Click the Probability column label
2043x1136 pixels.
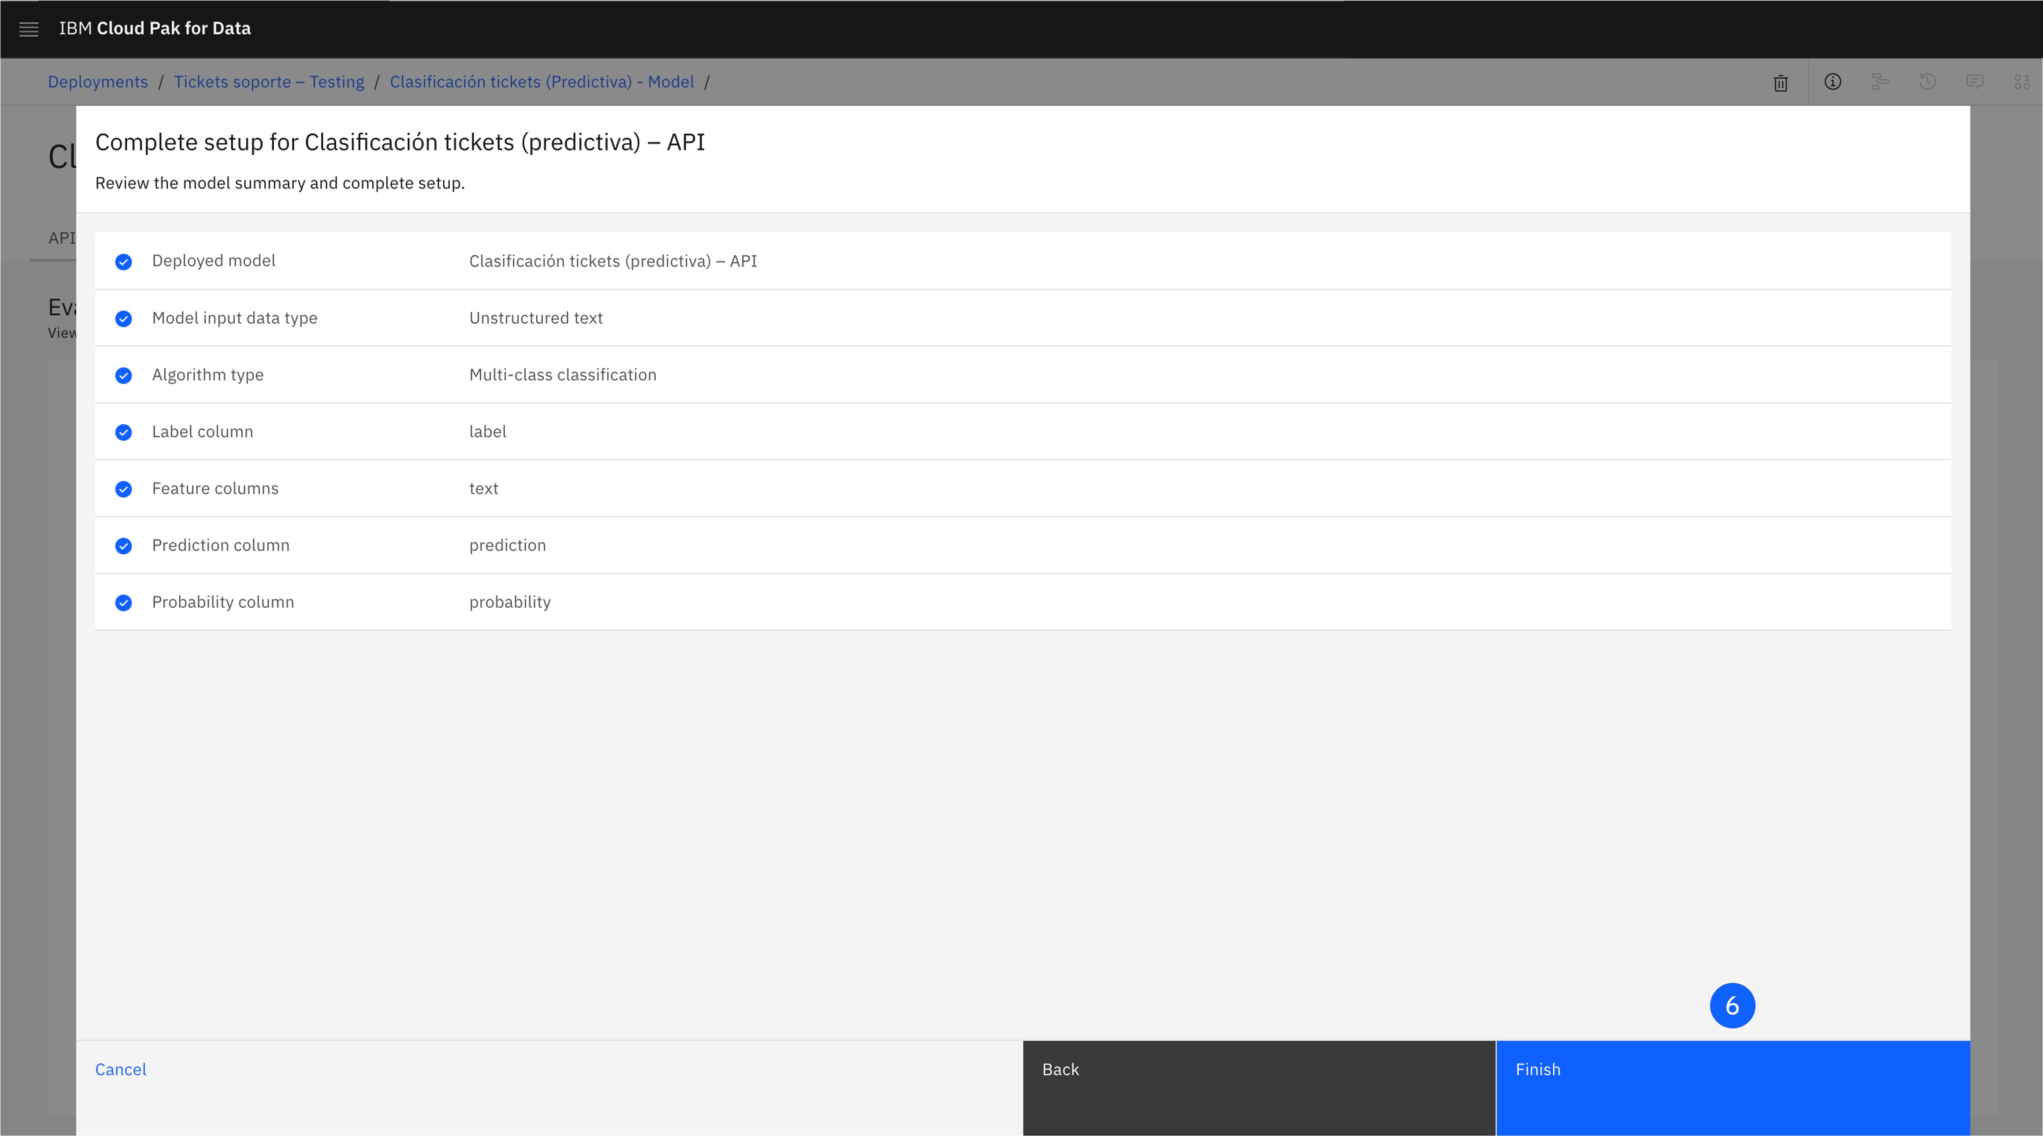223,602
